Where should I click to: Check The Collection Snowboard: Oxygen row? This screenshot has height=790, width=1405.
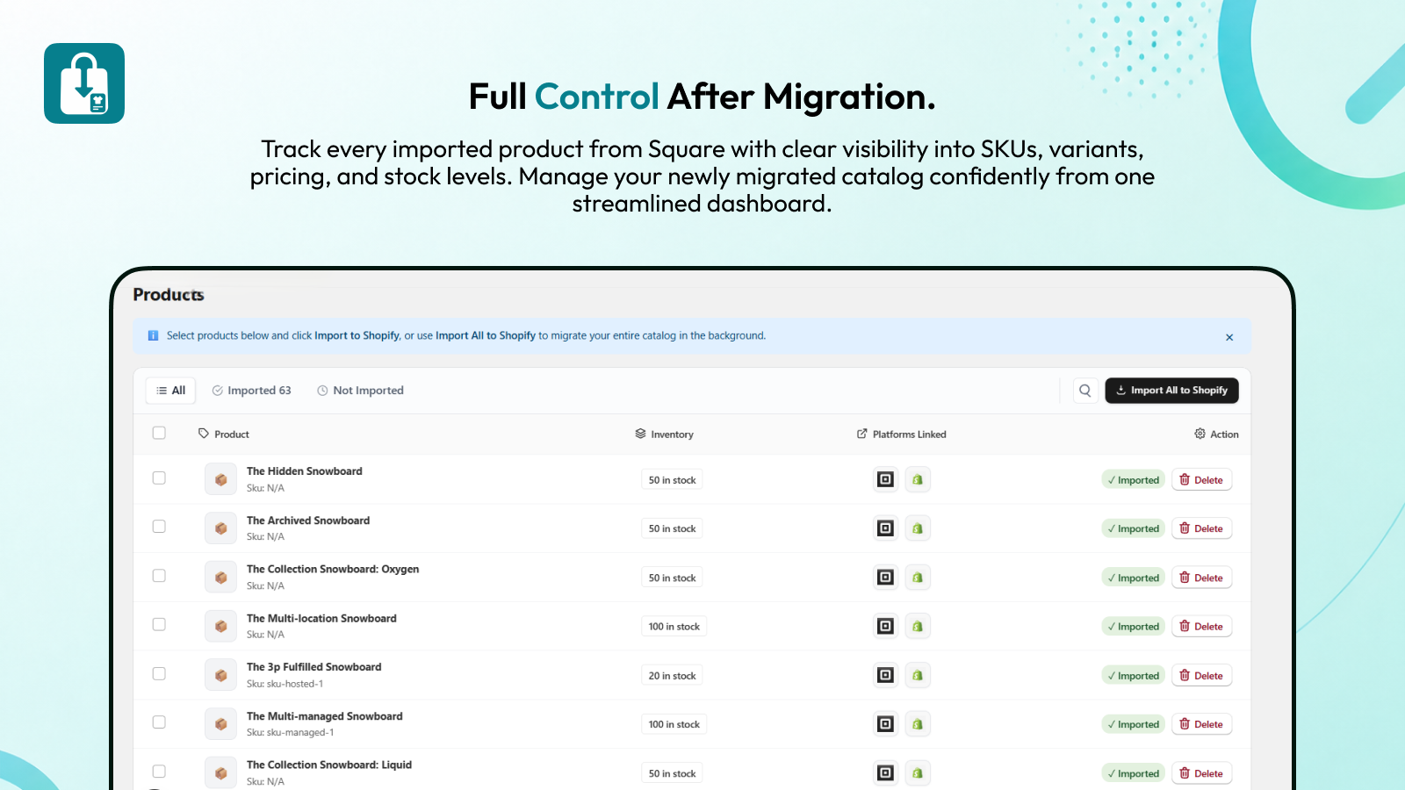click(x=159, y=576)
